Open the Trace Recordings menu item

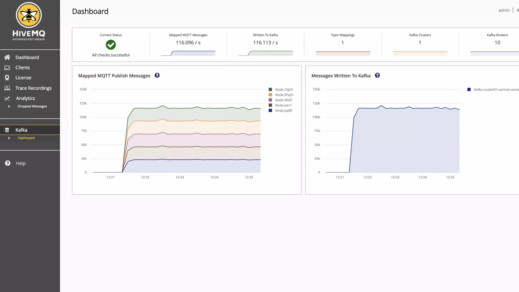[33, 88]
